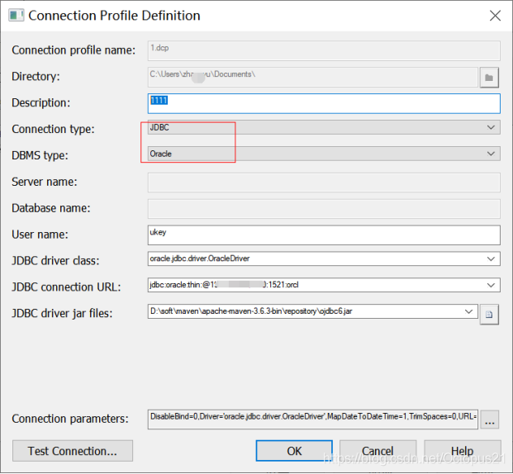Confirm with the OK button

pyautogui.click(x=294, y=451)
